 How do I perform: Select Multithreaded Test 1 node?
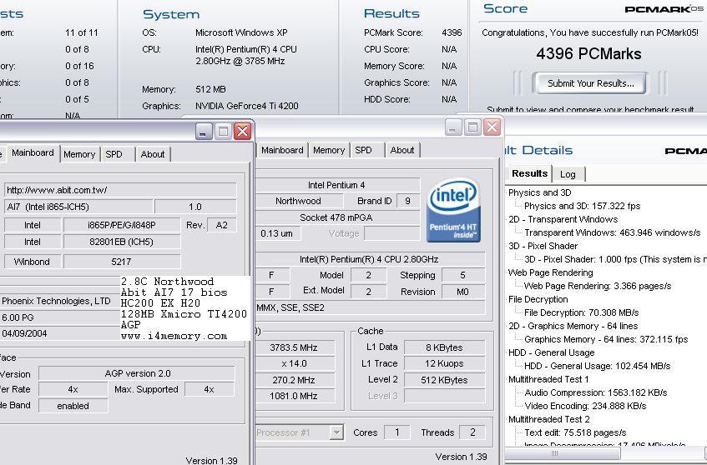click(548, 379)
